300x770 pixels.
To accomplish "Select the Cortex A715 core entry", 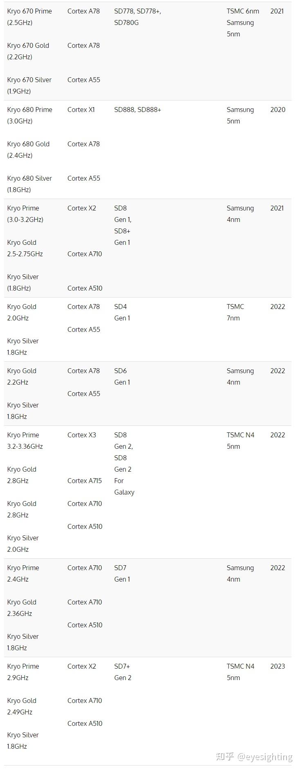I will (x=85, y=481).
